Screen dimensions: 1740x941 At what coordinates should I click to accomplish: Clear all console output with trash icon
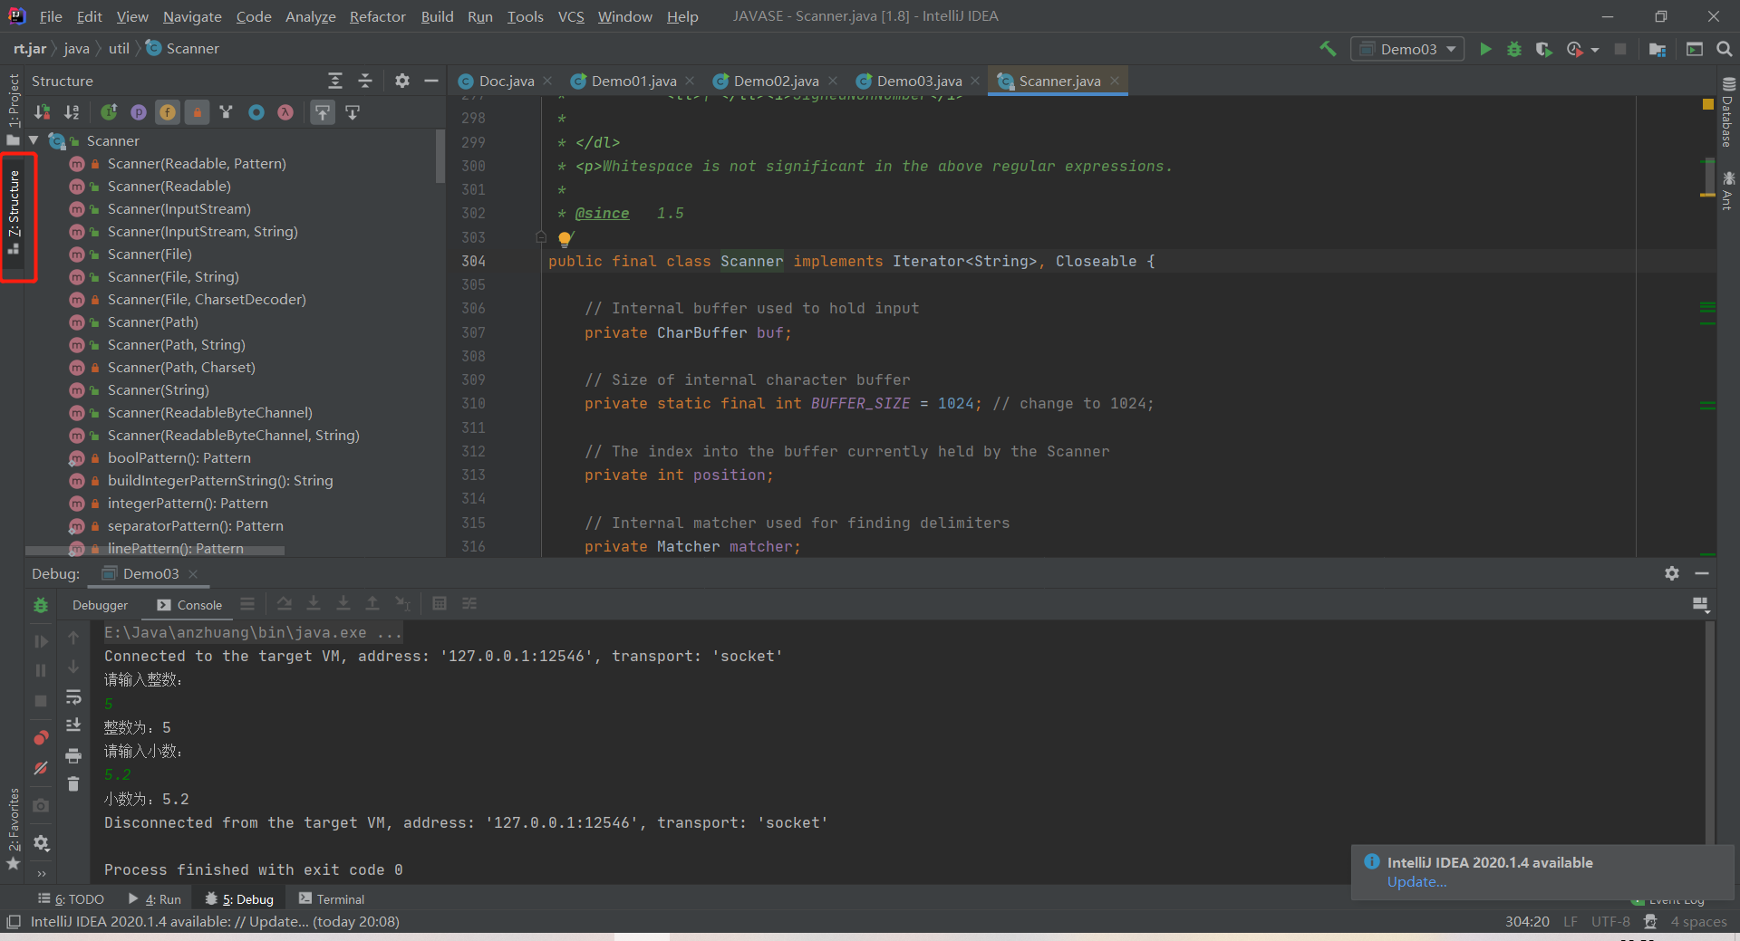(73, 783)
